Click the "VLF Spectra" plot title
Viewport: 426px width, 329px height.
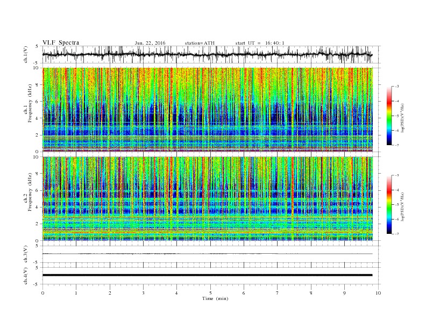pyautogui.click(x=61, y=42)
